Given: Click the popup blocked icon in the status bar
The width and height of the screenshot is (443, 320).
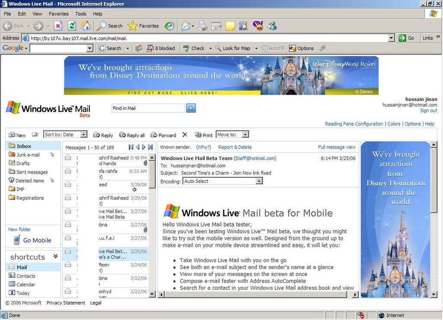Looking at the screenshot, I should pos(360,315).
